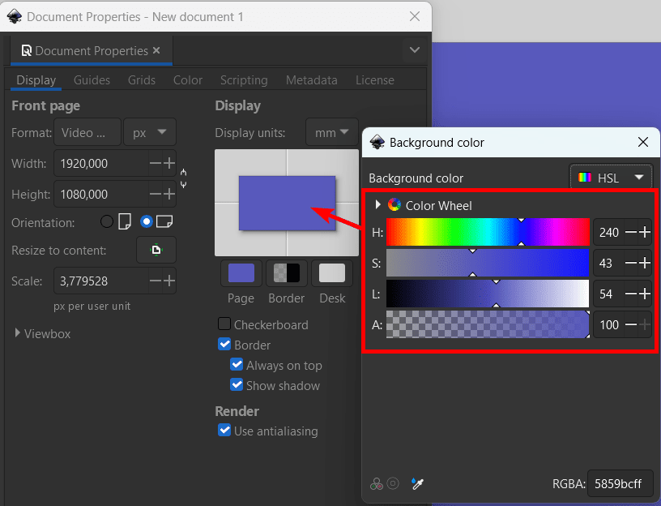Click the Border color swatch button
Screen dimensions: 661x506
point(287,273)
